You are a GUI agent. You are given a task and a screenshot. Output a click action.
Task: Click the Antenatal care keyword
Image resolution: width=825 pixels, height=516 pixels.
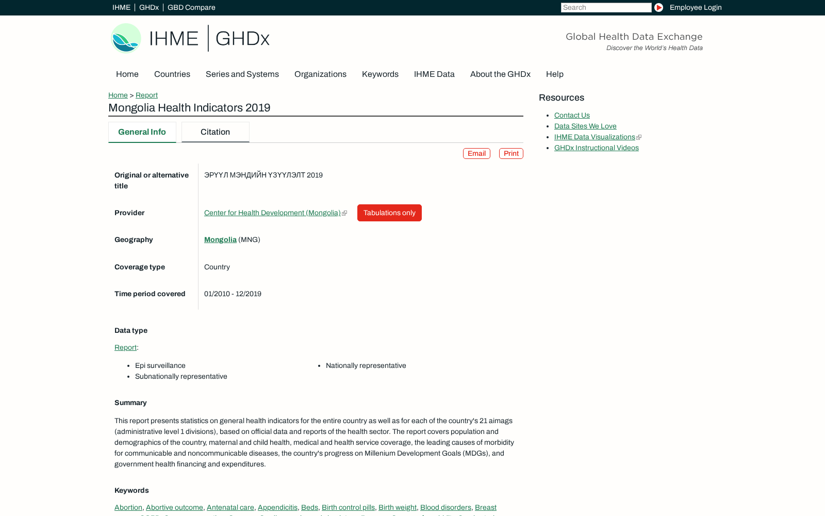point(230,507)
